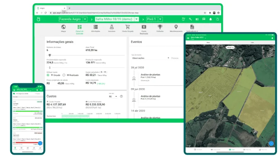280x159 pixels.
Task: Click the Sementes green cost bar
Action: coord(75,116)
